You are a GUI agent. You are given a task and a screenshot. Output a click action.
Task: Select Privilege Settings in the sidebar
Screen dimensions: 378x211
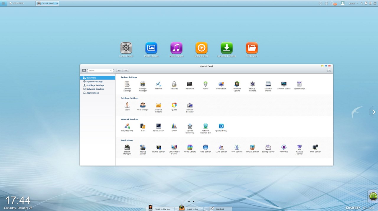click(97, 85)
